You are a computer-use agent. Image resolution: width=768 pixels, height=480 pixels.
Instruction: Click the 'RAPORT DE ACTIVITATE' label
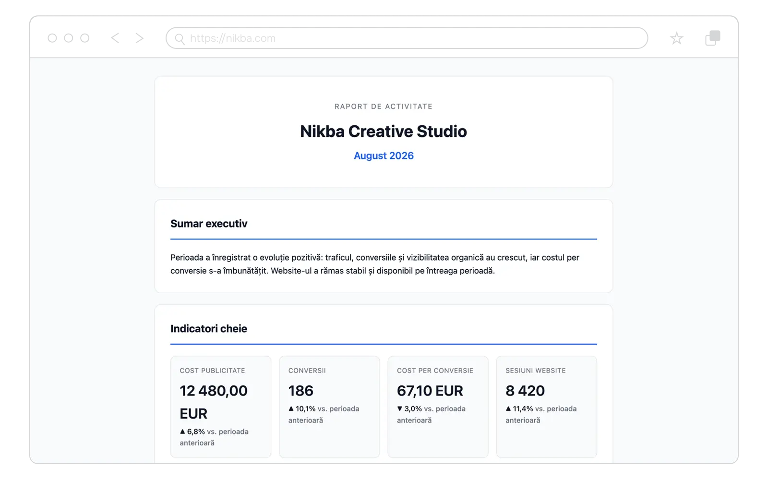[x=384, y=107]
